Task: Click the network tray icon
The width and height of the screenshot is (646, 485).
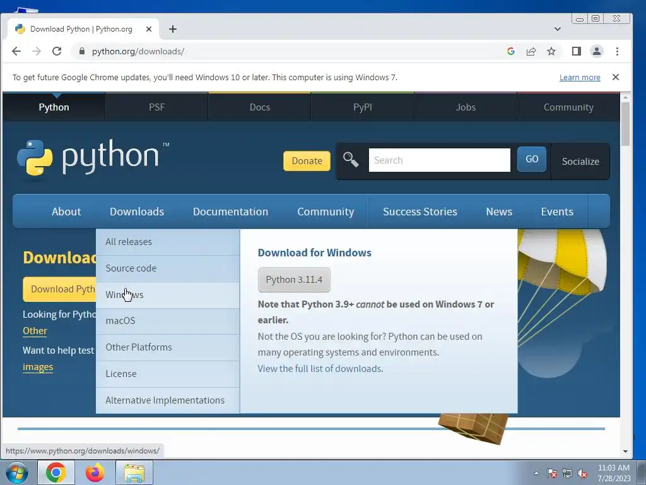Action: (x=567, y=473)
